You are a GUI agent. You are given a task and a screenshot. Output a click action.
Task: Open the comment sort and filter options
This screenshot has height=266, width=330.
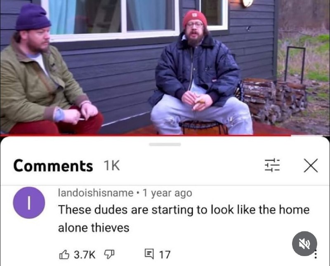272,166
